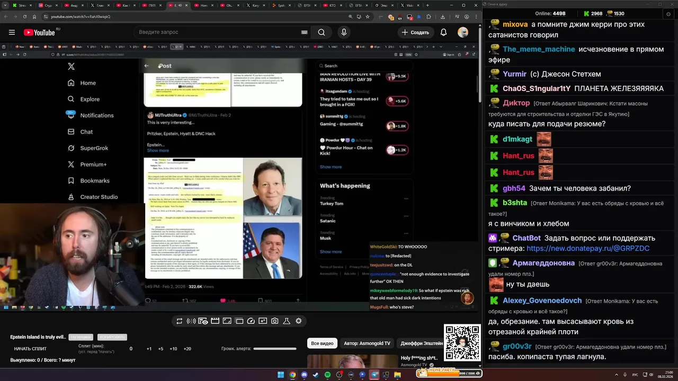The width and height of the screenshot is (678, 381).
Task: Start voice search with the microphone
Action: point(344,32)
